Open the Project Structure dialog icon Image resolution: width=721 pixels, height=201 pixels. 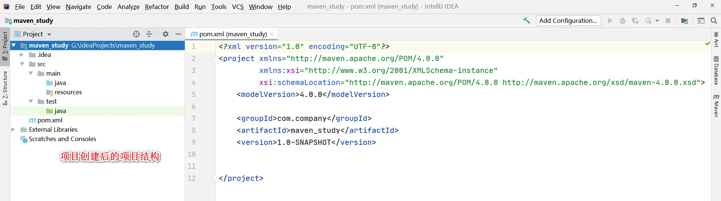(685, 21)
